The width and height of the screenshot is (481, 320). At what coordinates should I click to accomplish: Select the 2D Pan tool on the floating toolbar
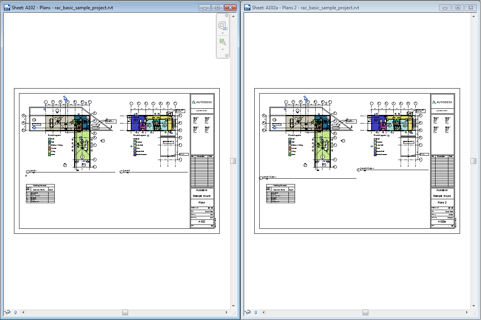pos(222,25)
